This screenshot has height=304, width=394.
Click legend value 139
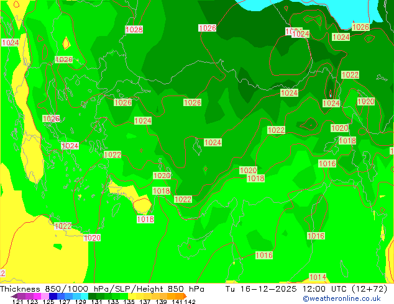coord(161,302)
